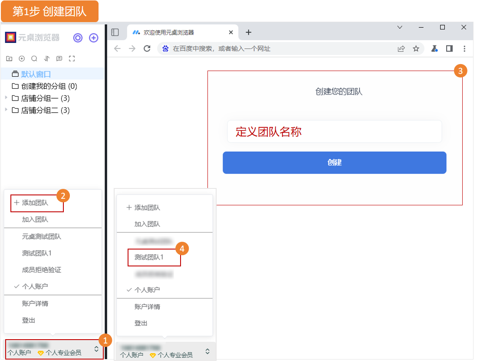Select the 欢迎使用元桌浏览器 tab

pyautogui.click(x=182, y=32)
